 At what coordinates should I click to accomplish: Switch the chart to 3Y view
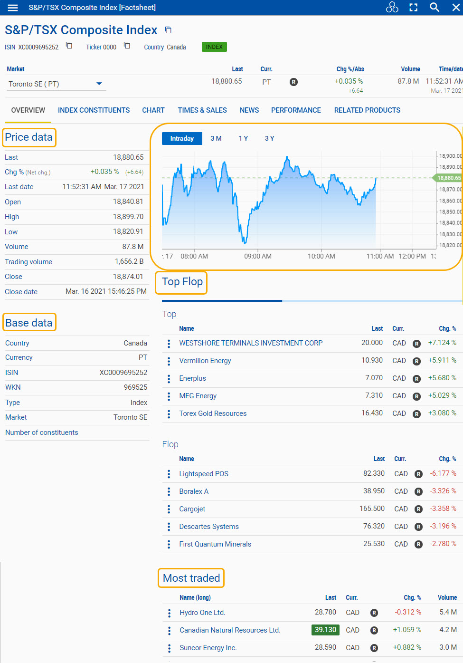click(x=269, y=138)
